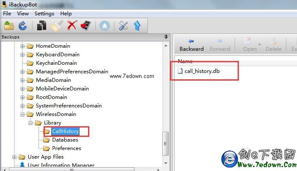Image resolution: width=297 pixels, height=171 pixels.
Task: Select the CallHistory folder
Action: pos(65,131)
